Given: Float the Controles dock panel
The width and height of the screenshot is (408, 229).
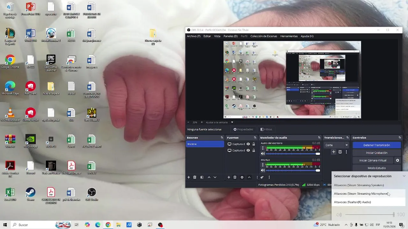Looking at the screenshot, I should click(400, 138).
